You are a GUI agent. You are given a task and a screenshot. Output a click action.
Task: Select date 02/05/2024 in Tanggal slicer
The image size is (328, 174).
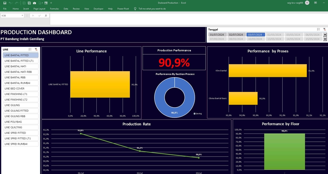(275, 35)
